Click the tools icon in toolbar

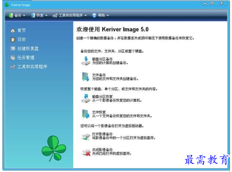(x=55, y=16)
